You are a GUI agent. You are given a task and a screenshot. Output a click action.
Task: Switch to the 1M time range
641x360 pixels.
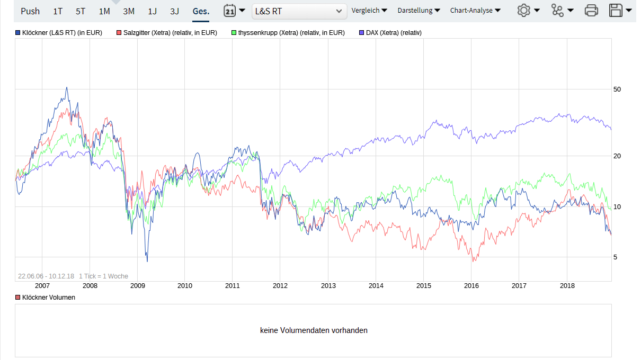coord(104,11)
